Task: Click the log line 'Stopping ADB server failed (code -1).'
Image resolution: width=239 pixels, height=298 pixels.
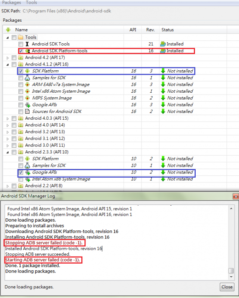Action: tap(44, 243)
